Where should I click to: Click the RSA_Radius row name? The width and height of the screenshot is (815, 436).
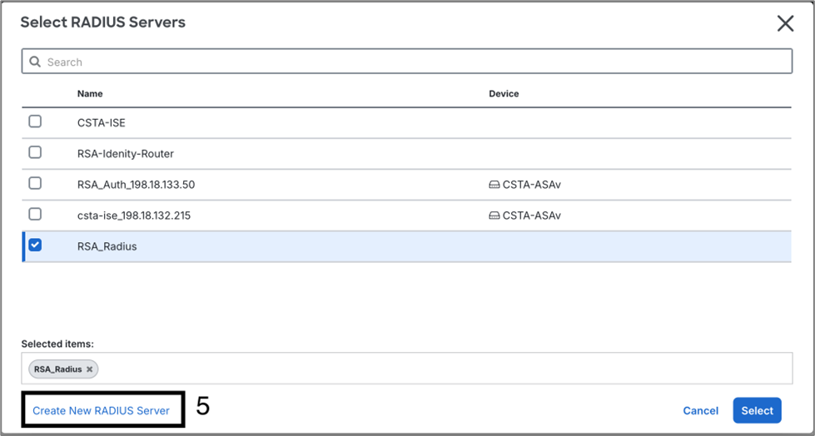click(x=107, y=246)
